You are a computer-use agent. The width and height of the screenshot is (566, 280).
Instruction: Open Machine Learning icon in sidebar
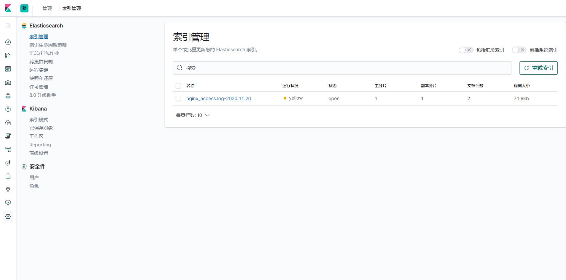(8, 109)
